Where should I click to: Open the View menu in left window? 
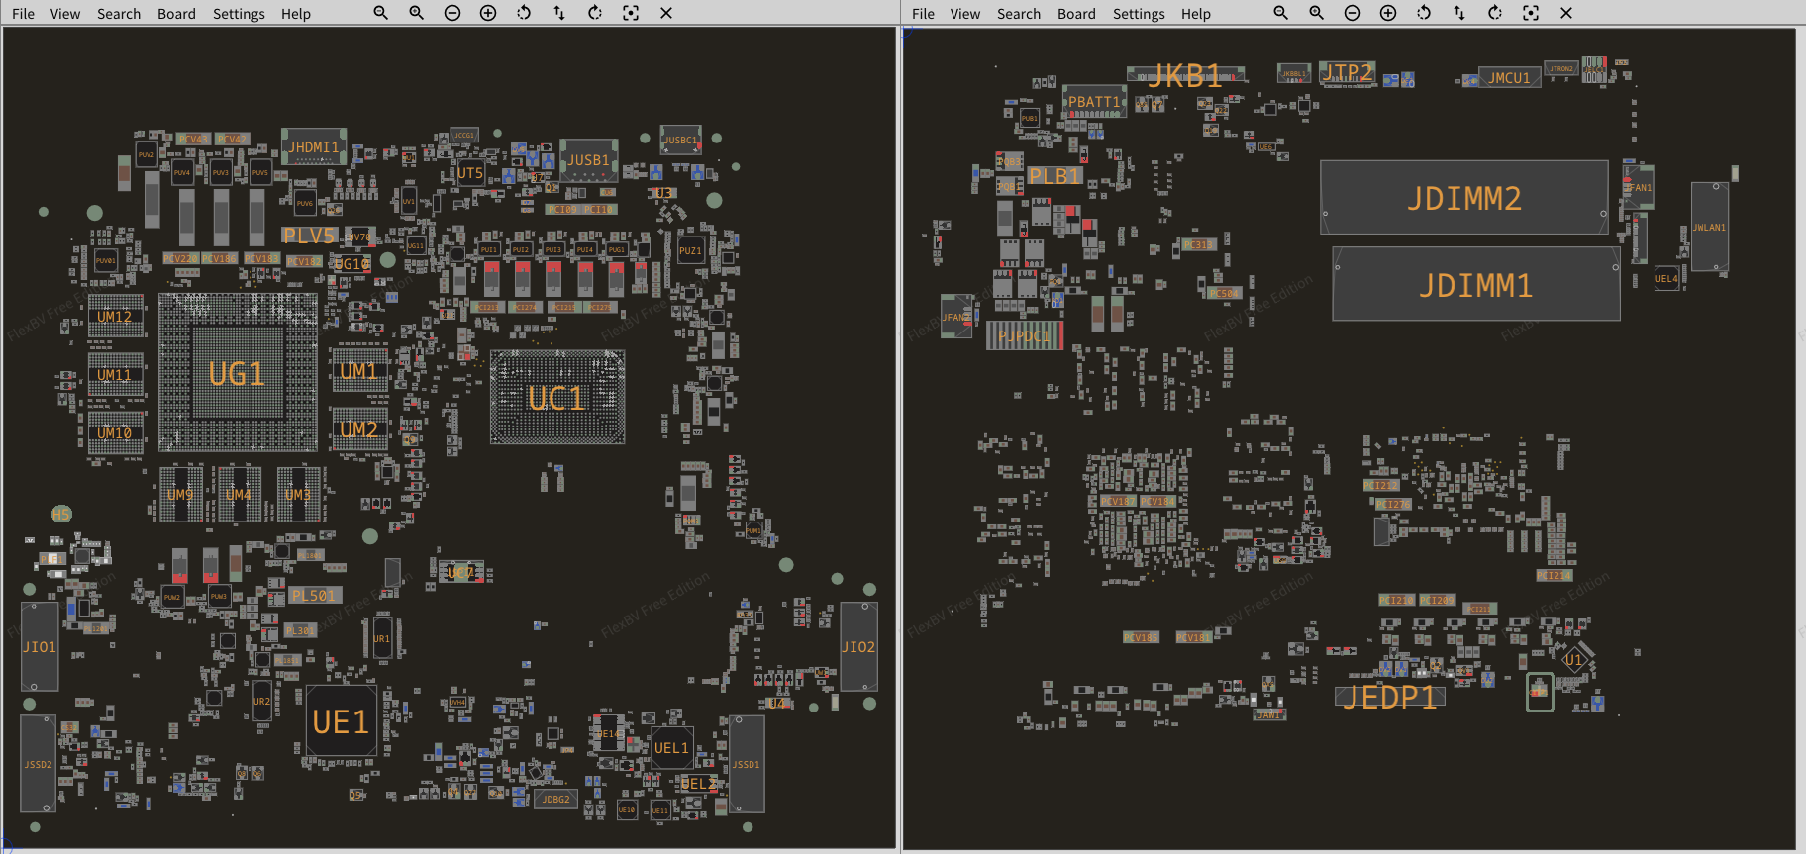65,14
